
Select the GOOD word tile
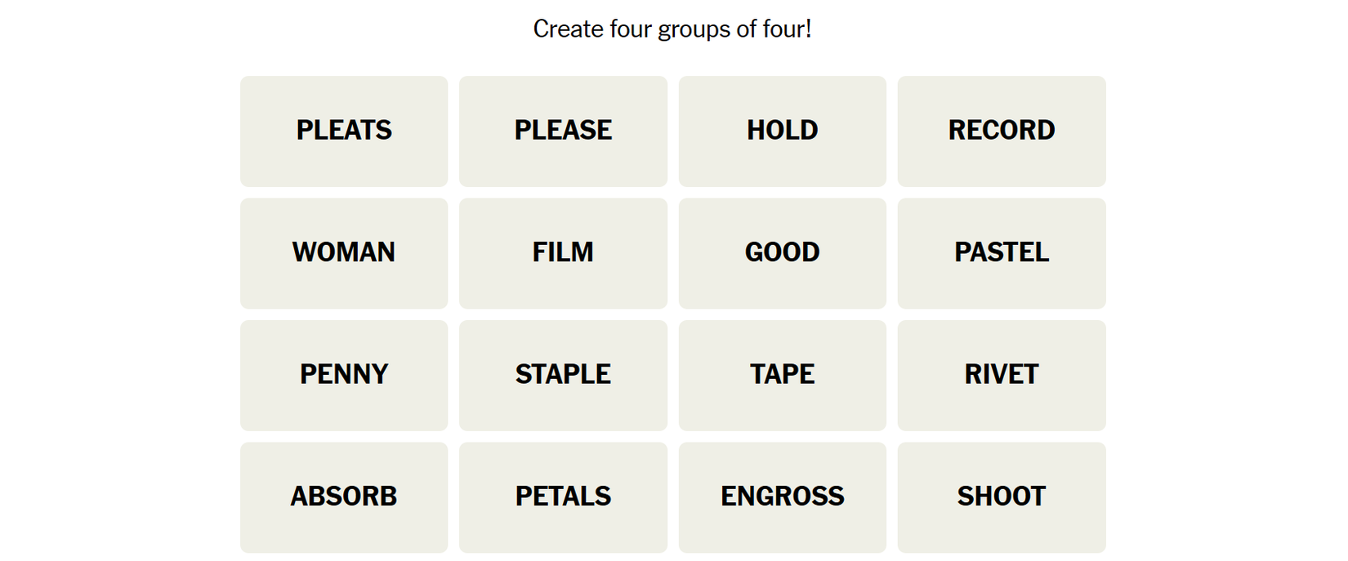782,253
